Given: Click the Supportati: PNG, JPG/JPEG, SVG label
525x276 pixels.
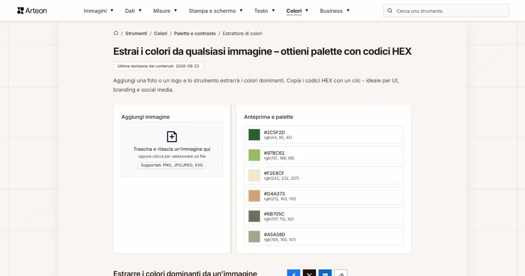Looking at the screenshot, I should pos(172,165).
